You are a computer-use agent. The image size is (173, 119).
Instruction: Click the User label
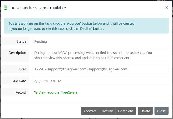coord(22,69)
